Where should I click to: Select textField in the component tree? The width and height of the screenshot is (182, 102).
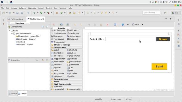pos(20,42)
